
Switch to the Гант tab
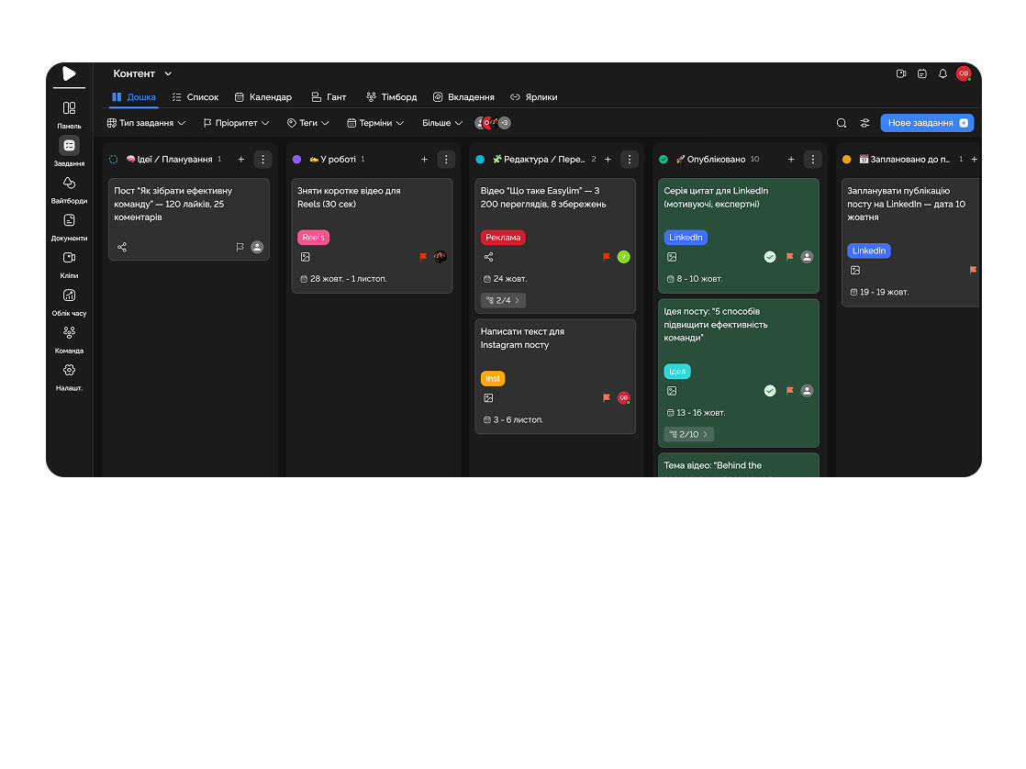coord(329,97)
